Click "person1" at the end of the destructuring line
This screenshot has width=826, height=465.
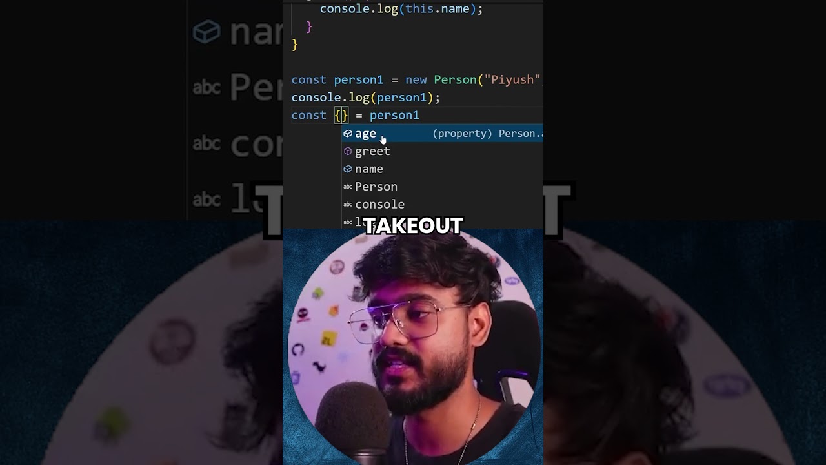[x=394, y=116]
